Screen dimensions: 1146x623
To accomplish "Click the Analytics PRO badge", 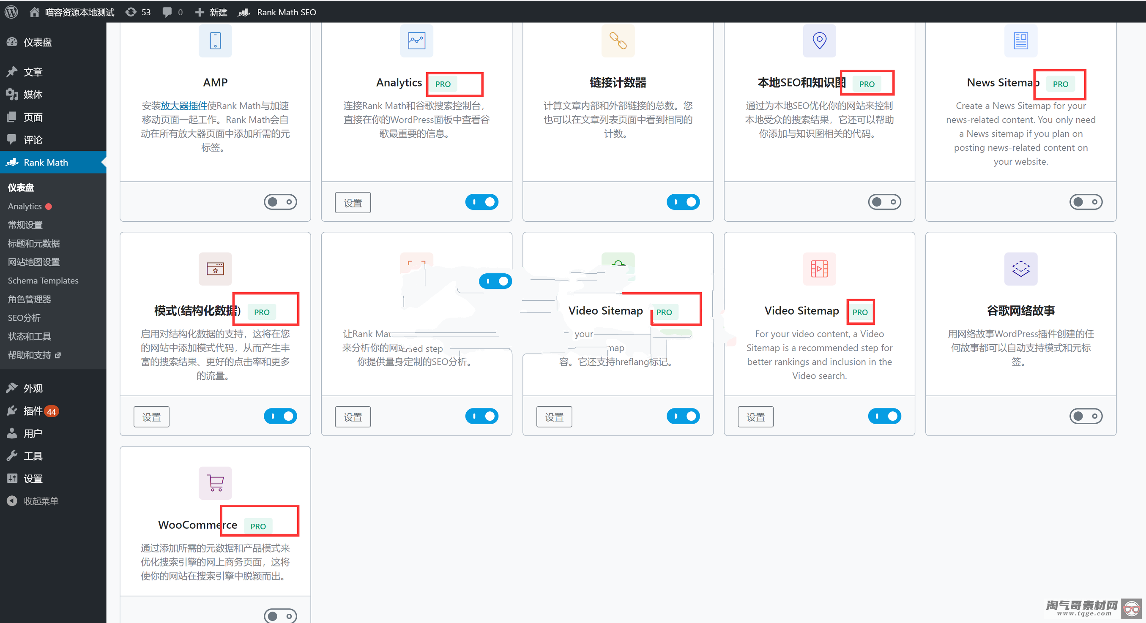I will coord(443,84).
